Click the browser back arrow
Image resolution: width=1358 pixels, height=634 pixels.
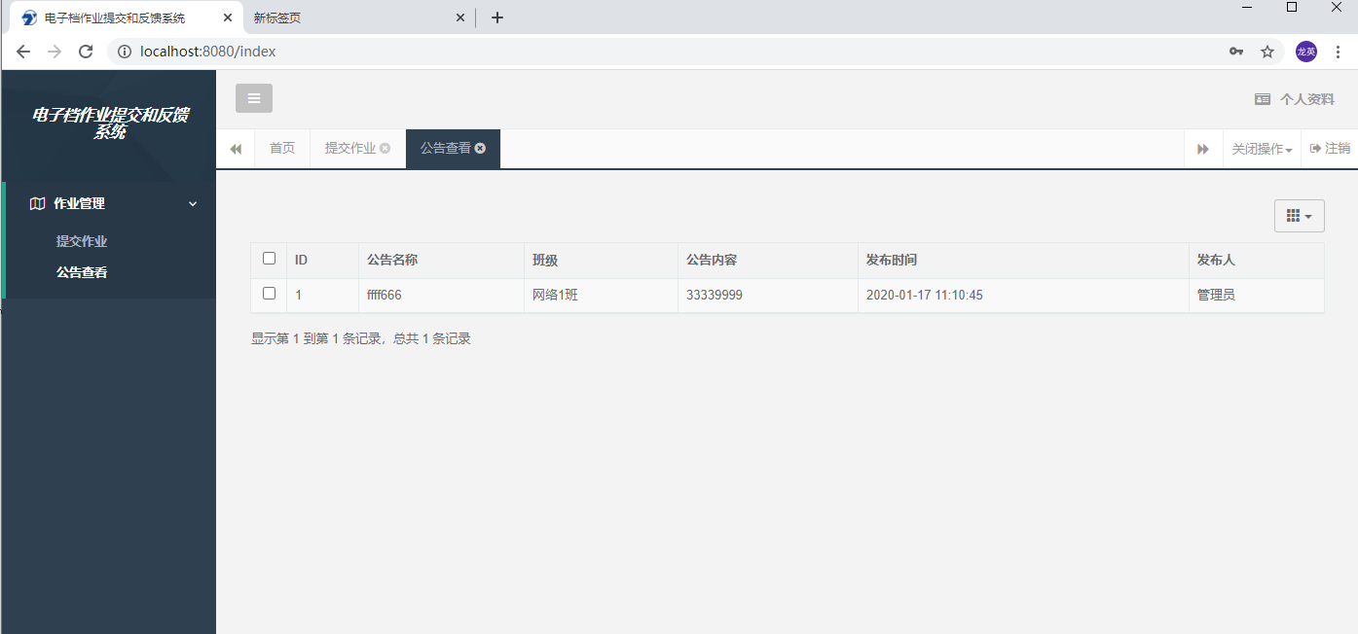(x=23, y=52)
